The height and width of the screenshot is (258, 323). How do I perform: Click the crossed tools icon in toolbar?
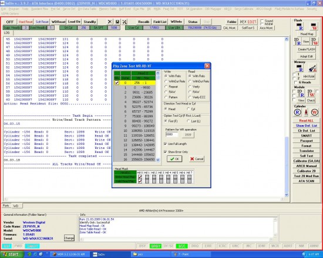(125, 22)
